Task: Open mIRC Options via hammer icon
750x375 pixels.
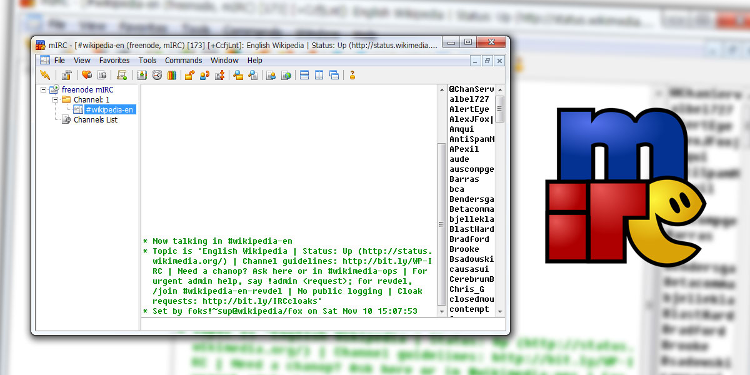Action: click(66, 75)
